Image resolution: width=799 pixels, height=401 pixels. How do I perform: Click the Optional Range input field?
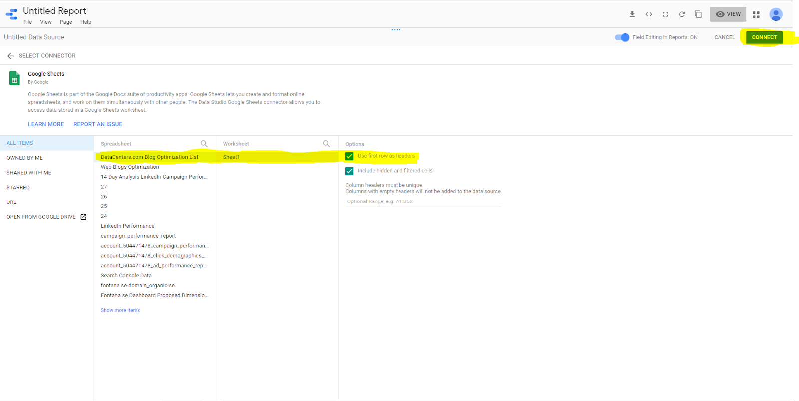click(423, 201)
